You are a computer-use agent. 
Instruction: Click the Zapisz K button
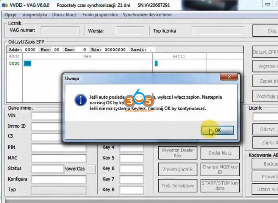(x=265, y=143)
